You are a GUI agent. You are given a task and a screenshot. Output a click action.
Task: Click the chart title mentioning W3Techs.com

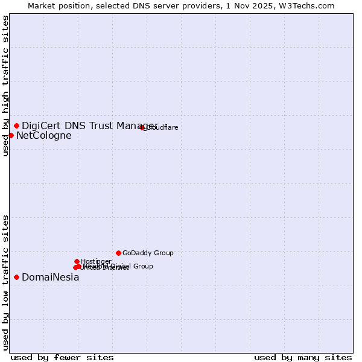181,5
